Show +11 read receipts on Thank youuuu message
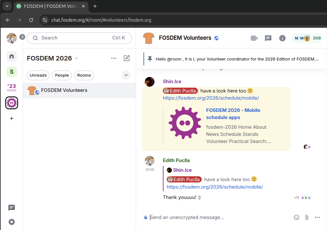Image resolution: width=327 pixels, height=230 pixels. tap(302, 198)
